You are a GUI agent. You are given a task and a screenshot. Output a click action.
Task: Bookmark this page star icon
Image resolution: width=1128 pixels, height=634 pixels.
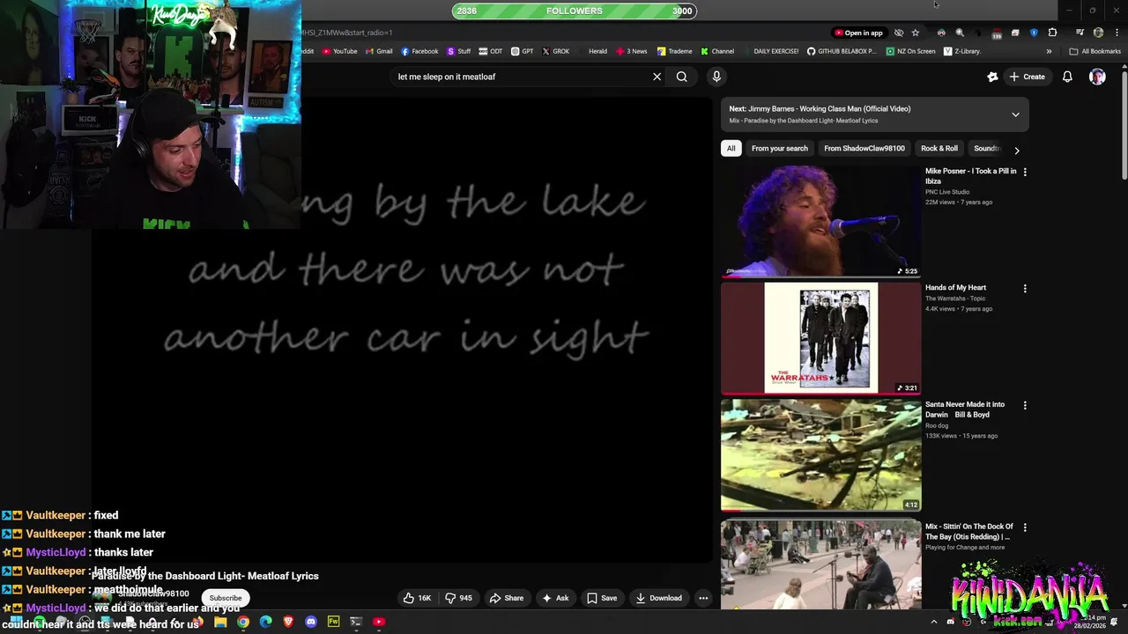[916, 33]
